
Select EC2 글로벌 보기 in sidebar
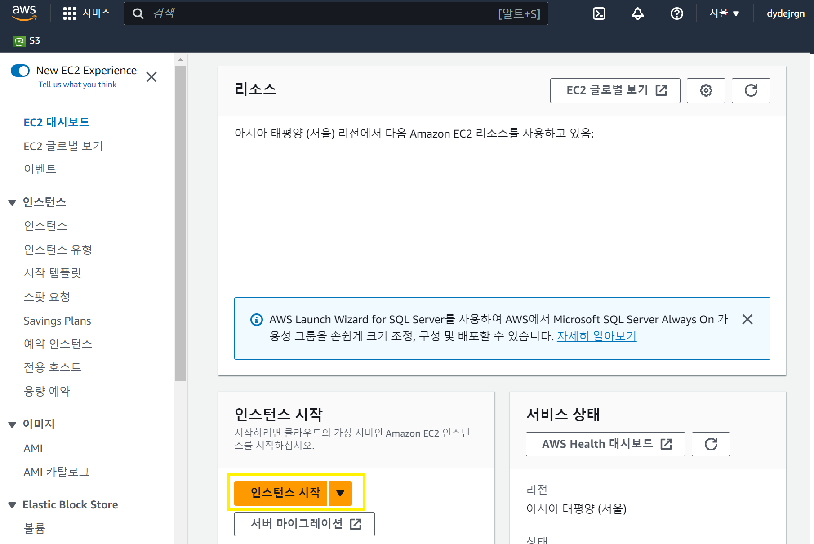tap(63, 146)
